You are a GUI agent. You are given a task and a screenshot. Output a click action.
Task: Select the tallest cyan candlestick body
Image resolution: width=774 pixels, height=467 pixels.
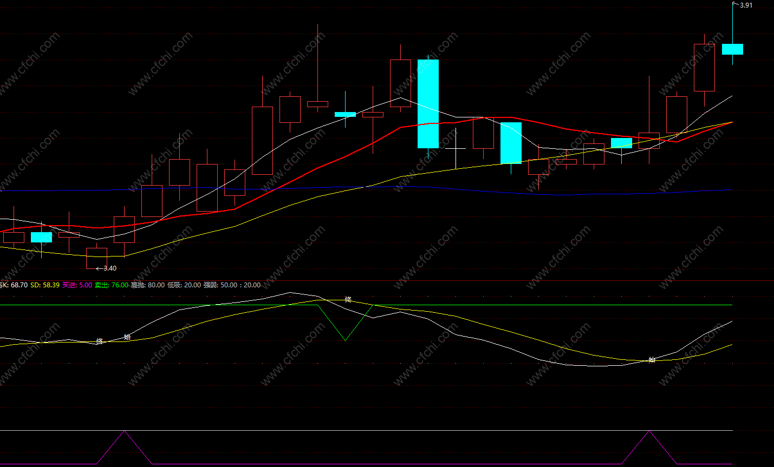[428, 104]
